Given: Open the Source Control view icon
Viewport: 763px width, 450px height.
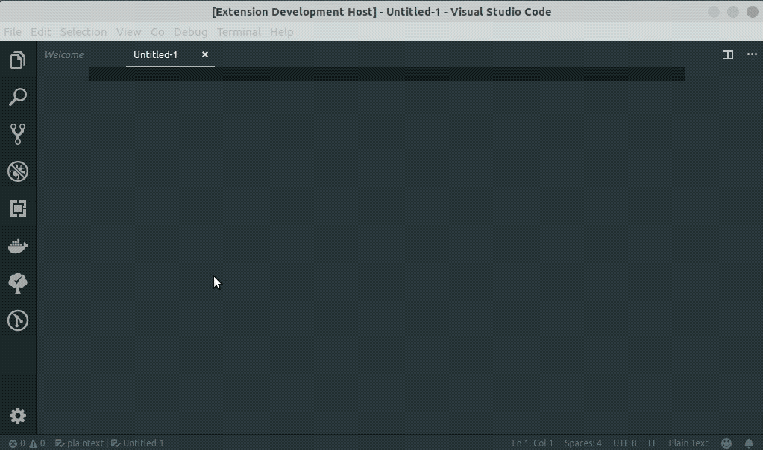Looking at the screenshot, I should 17,134.
